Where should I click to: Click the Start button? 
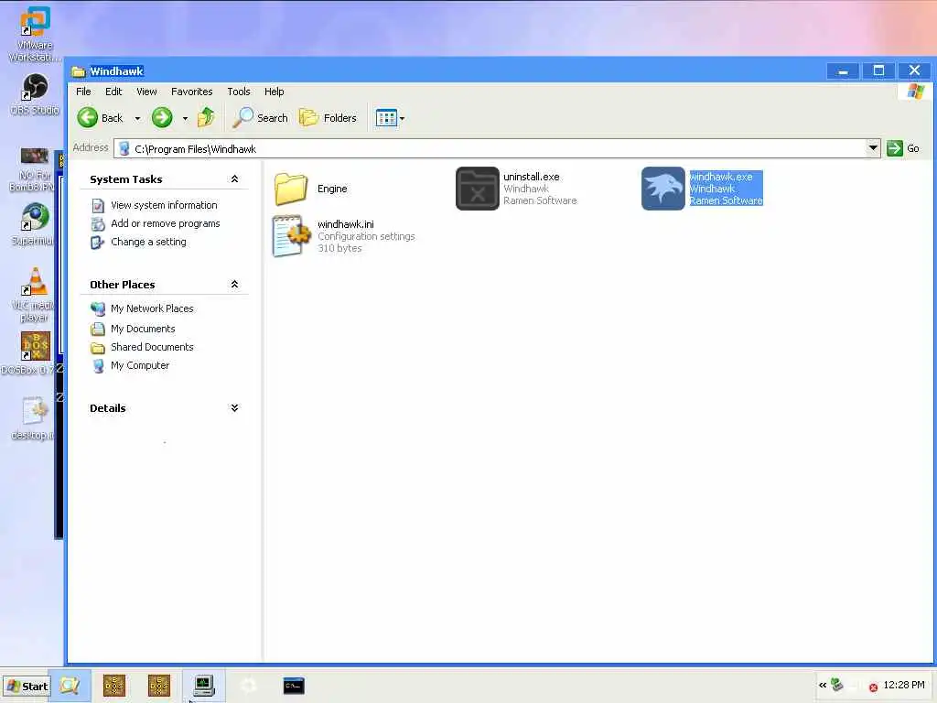pyautogui.click(x=27, y=687)
